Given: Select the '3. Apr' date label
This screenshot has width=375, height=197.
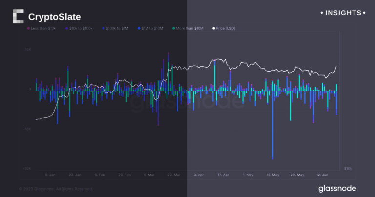Looking at the screenshot, I should click(199, 175).
